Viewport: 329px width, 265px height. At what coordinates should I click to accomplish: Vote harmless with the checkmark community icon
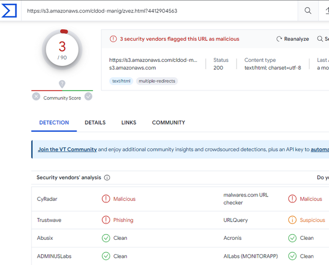click(x=88, y=96)
